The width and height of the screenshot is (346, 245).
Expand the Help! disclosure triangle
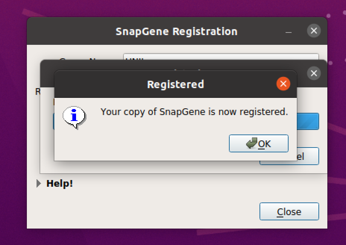tap(39, 184)
